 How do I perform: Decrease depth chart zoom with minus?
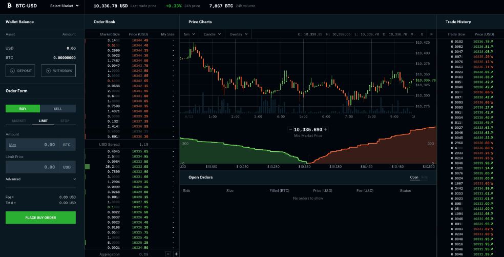click(290, 129)
